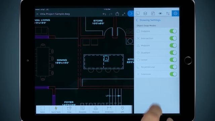Viewport: 215px width, 121px height.
Task: Collapse the side panel with blue arrow
Action: pyautogui.click(x=131, y=13)
